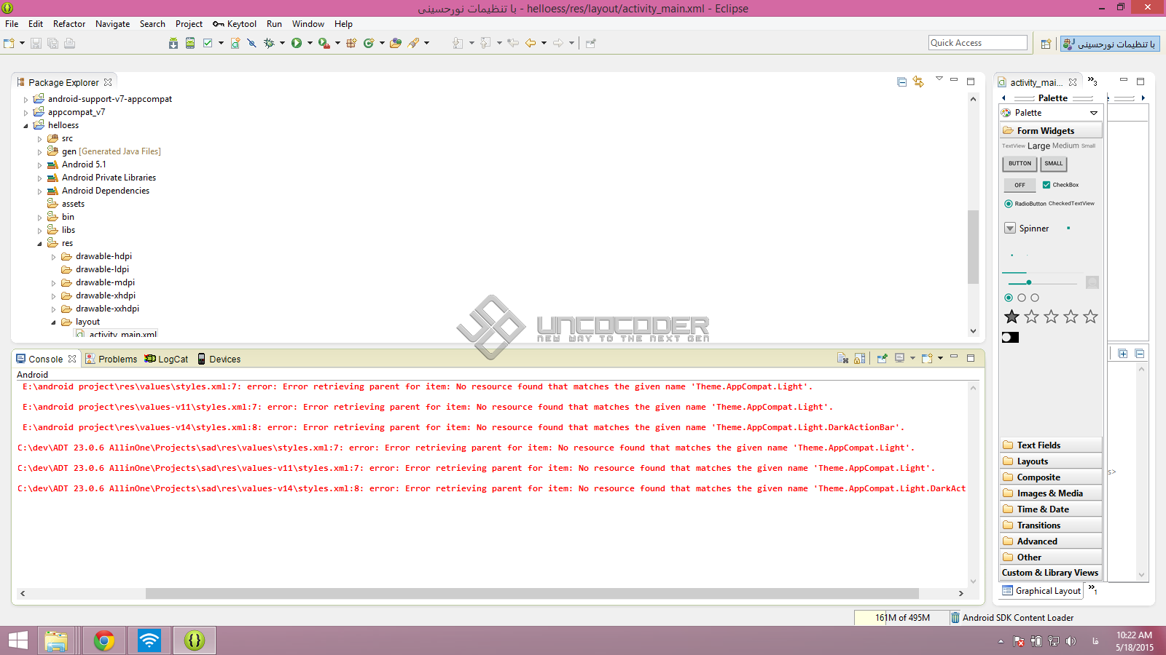Open the Android Virtual Device Manager
The height and width of the screenshot is (655, 1166).
pyautogui.click(x=190, y=44)
